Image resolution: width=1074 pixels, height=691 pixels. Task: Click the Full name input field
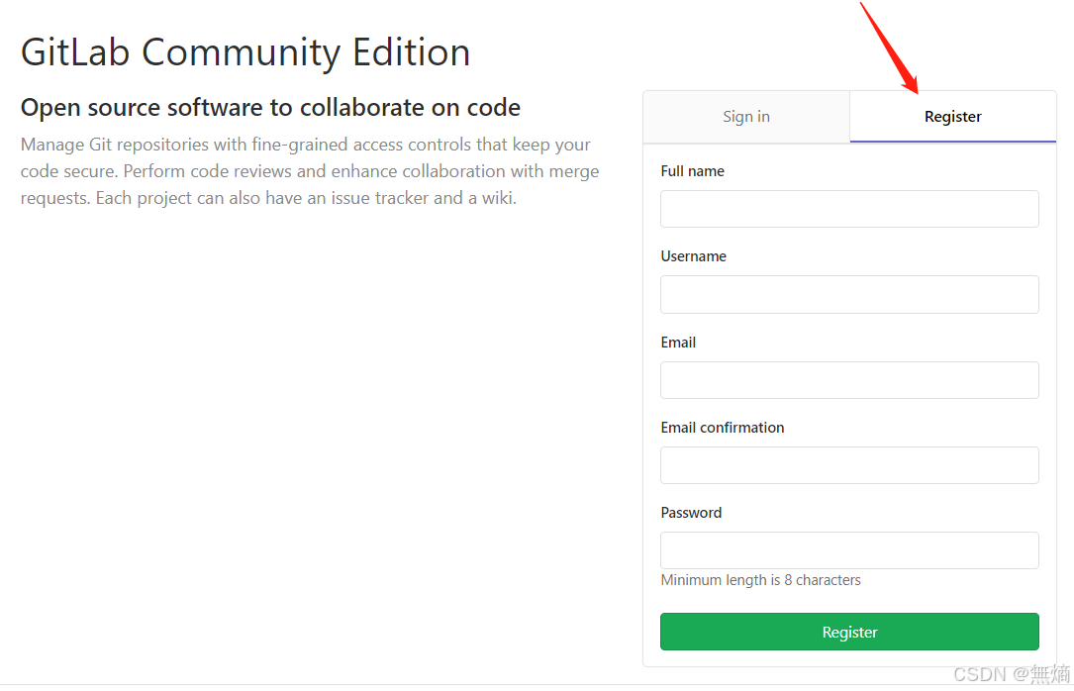pos(849,209)
